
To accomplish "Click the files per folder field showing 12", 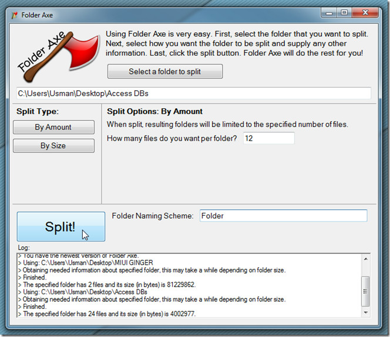I will coord(268,138).
